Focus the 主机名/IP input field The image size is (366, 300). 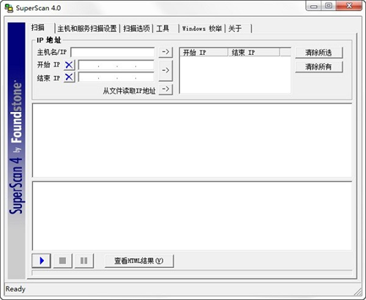point(113,52)
